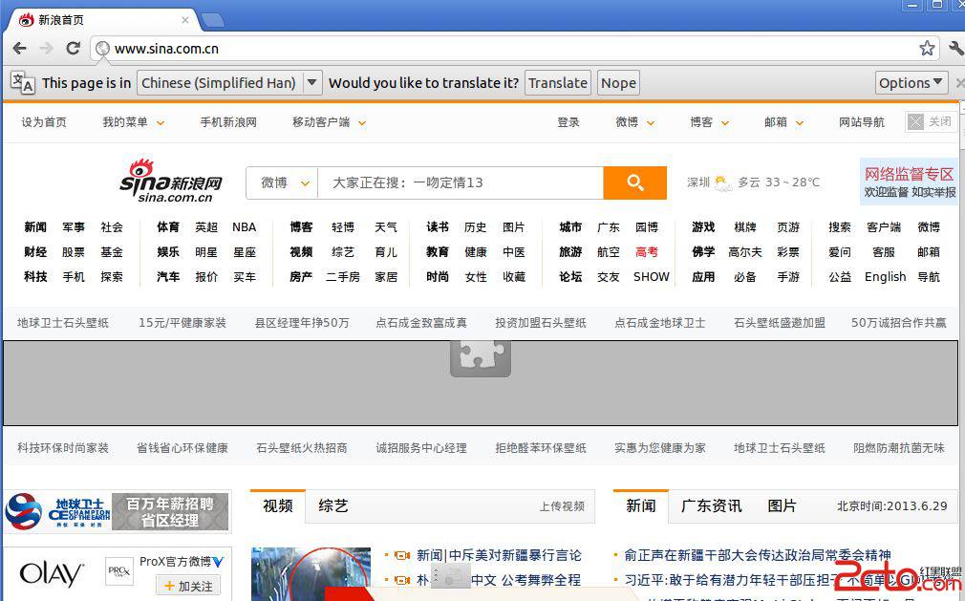
Task: Open the 高尔夫 navigation link
Action: (744, 252)
